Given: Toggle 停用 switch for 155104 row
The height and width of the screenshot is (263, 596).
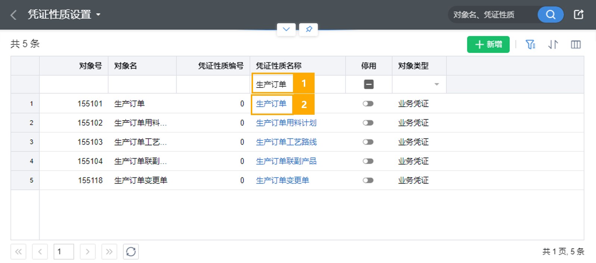Looking at the screenshot, I should click(368, 161).
